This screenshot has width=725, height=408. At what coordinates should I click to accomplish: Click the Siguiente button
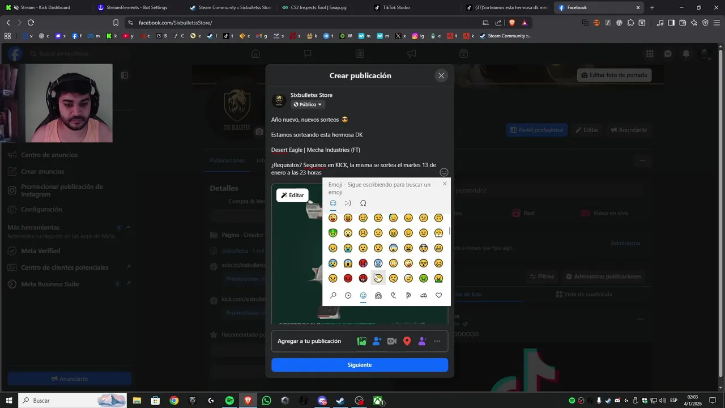[x=360, y=365]
